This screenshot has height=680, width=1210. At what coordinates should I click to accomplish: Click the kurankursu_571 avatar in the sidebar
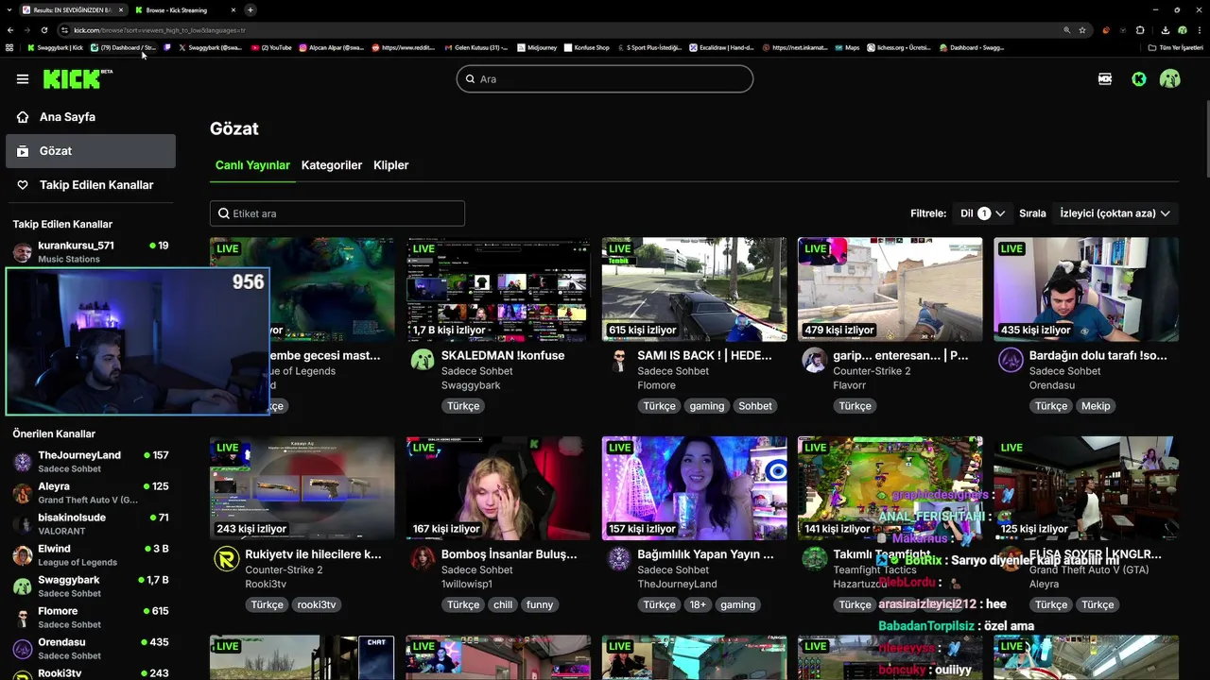(x=23, y=252)
